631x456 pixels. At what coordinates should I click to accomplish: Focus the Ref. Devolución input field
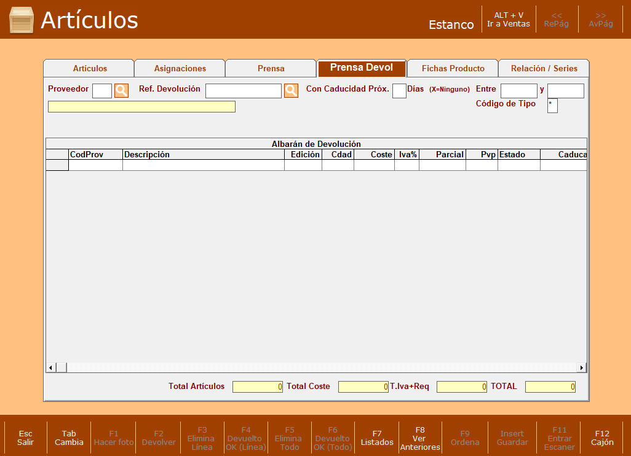tap(243, 91)
